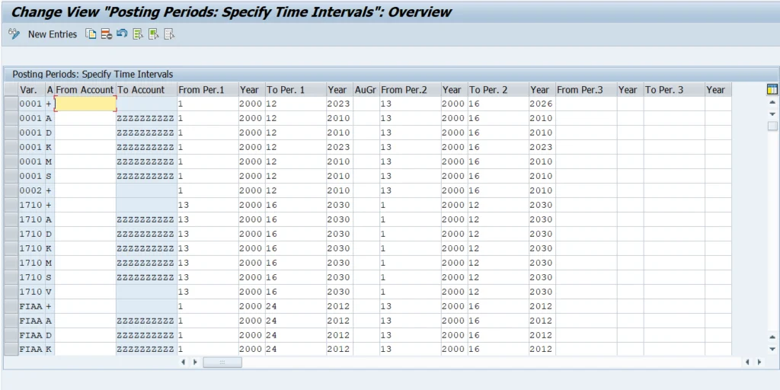Click the AuGr column header
This screenshot has width=780, height=390.
pos(366,90)
